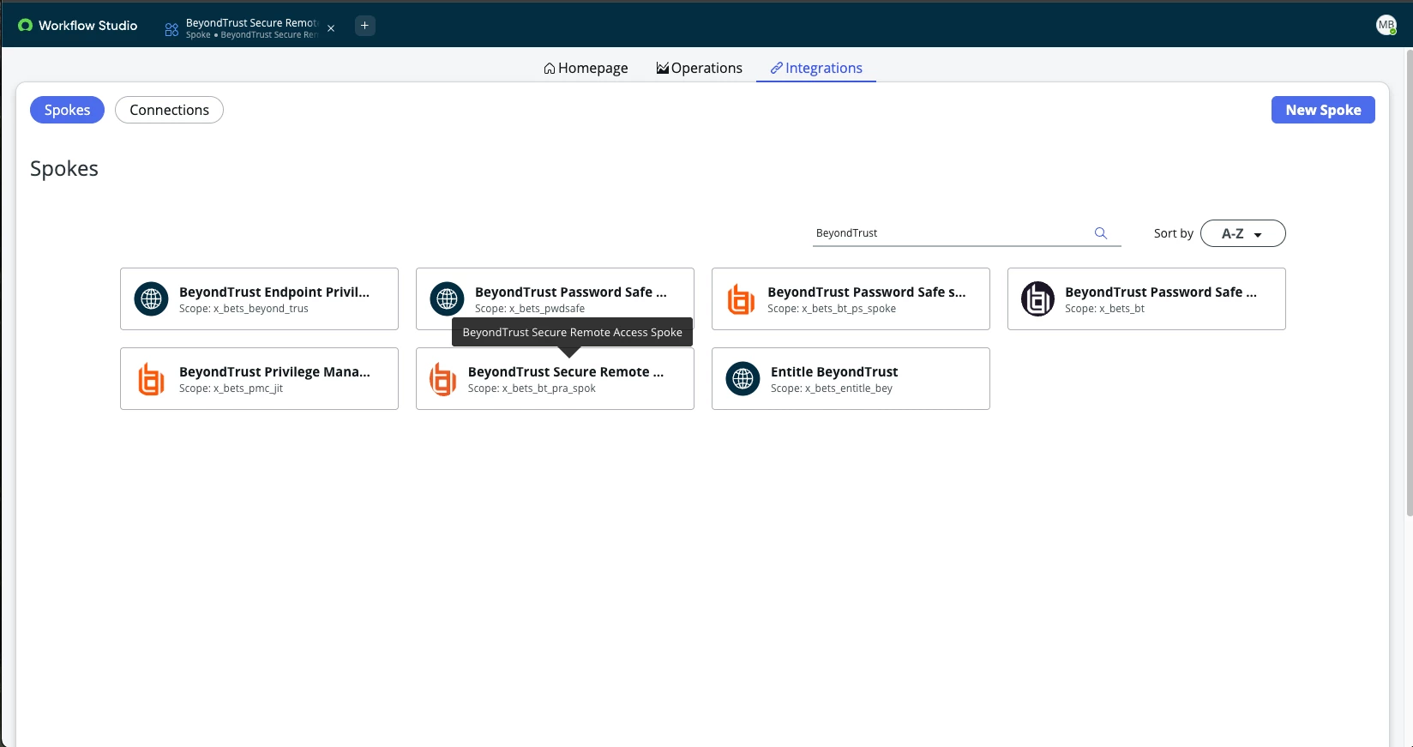Image resolution: width=1413 pixels, height=747 pixels.
Task: Open a new tab with plus button
Action: [x=365, y=26]
